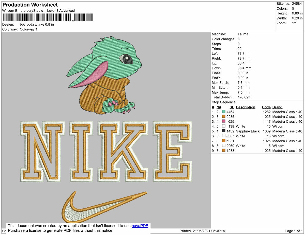Click the Width value 6.20 in
Viewport: 305px width, 235px height.
tap(297, 18)
